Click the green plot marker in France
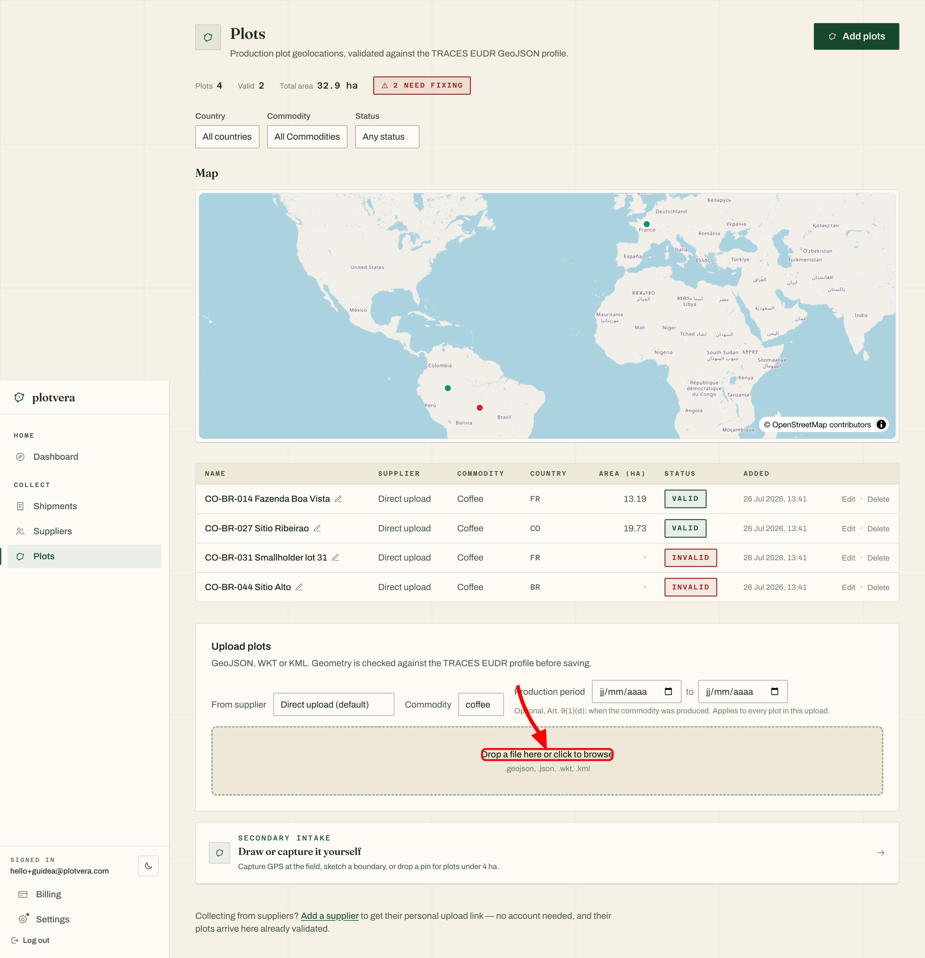Image resolution: width=925 pixels, height=958 pixels. click(x=646, y=224)
